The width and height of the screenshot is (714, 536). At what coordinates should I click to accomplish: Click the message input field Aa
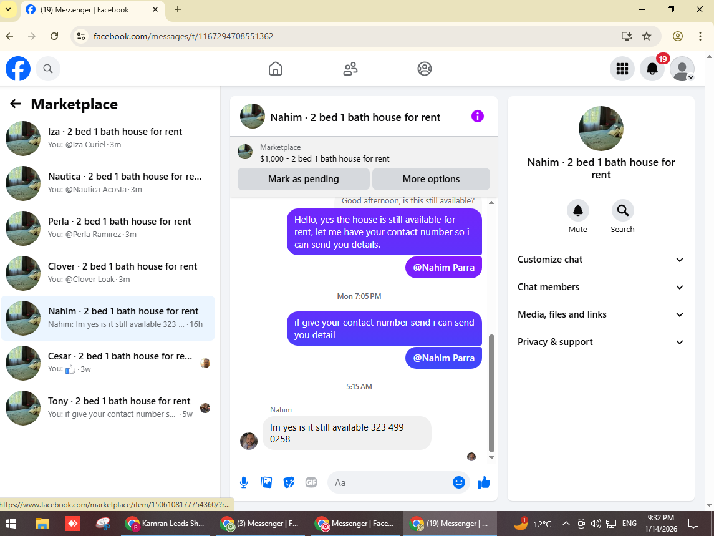pyautogui.click(x=392, y=482)
